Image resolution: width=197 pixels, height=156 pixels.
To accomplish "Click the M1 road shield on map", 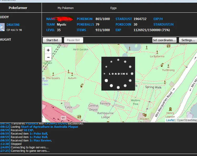I will pos(63,118).
